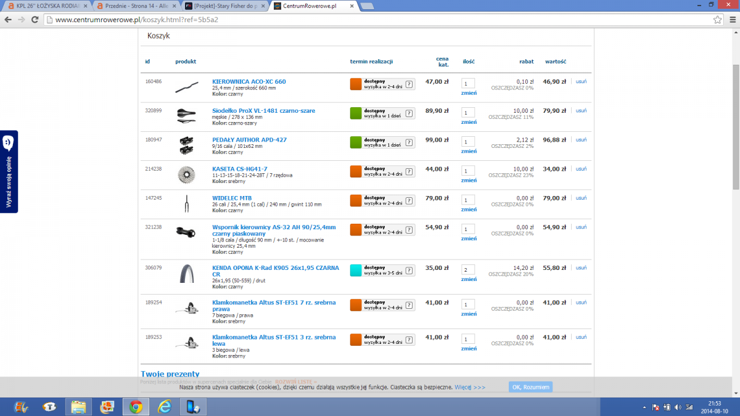
Task: Open the feedback widget 'Wyraź swoją opinię'
Action: click(x=9, y=171)
